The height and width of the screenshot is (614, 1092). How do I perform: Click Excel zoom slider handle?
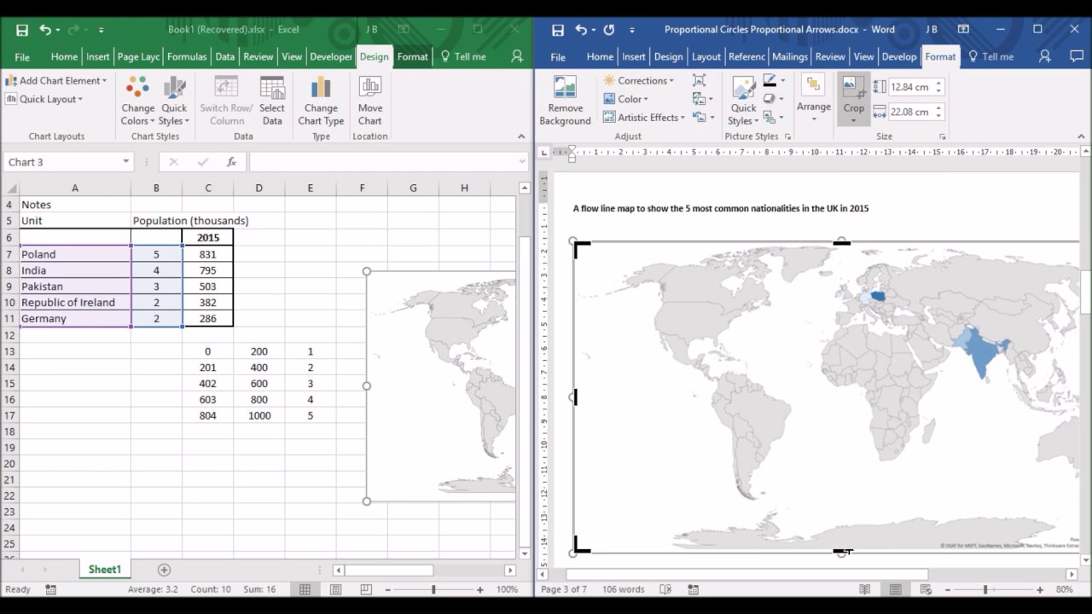click(x=433, y=589)
